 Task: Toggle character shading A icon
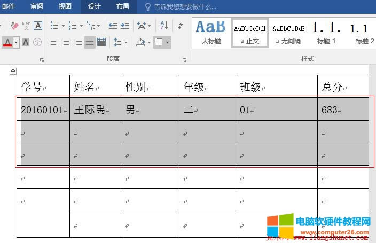point(26,43)
